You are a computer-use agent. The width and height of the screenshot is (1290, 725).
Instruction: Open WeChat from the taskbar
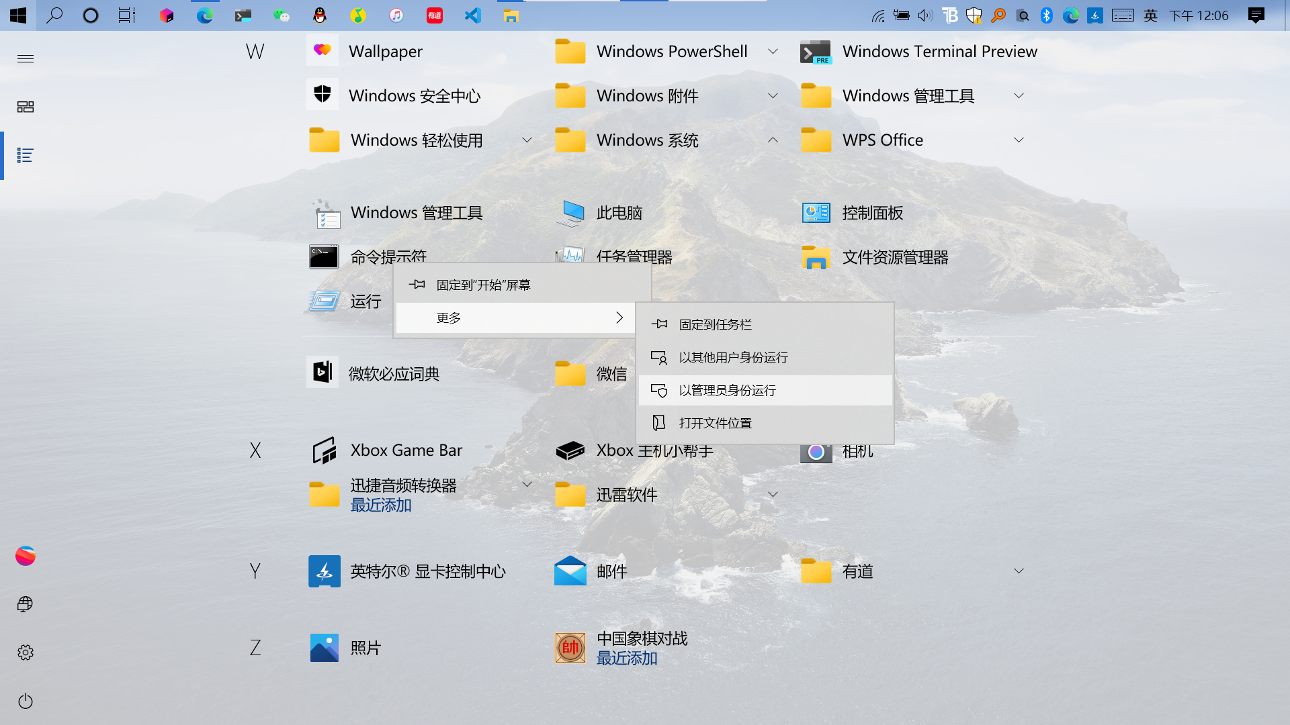(282, 15)
